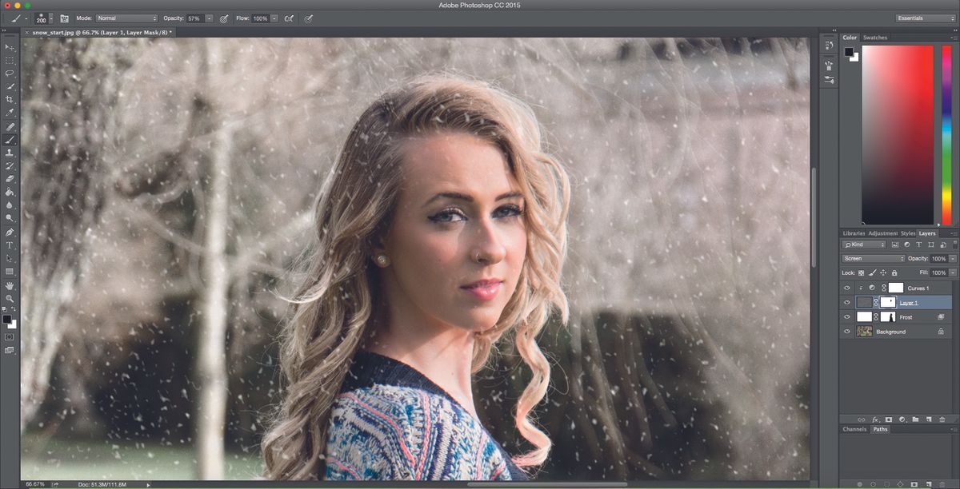Select the Brush tool
The height and width of the screenshot is (489, 960).
click(10, 141)
